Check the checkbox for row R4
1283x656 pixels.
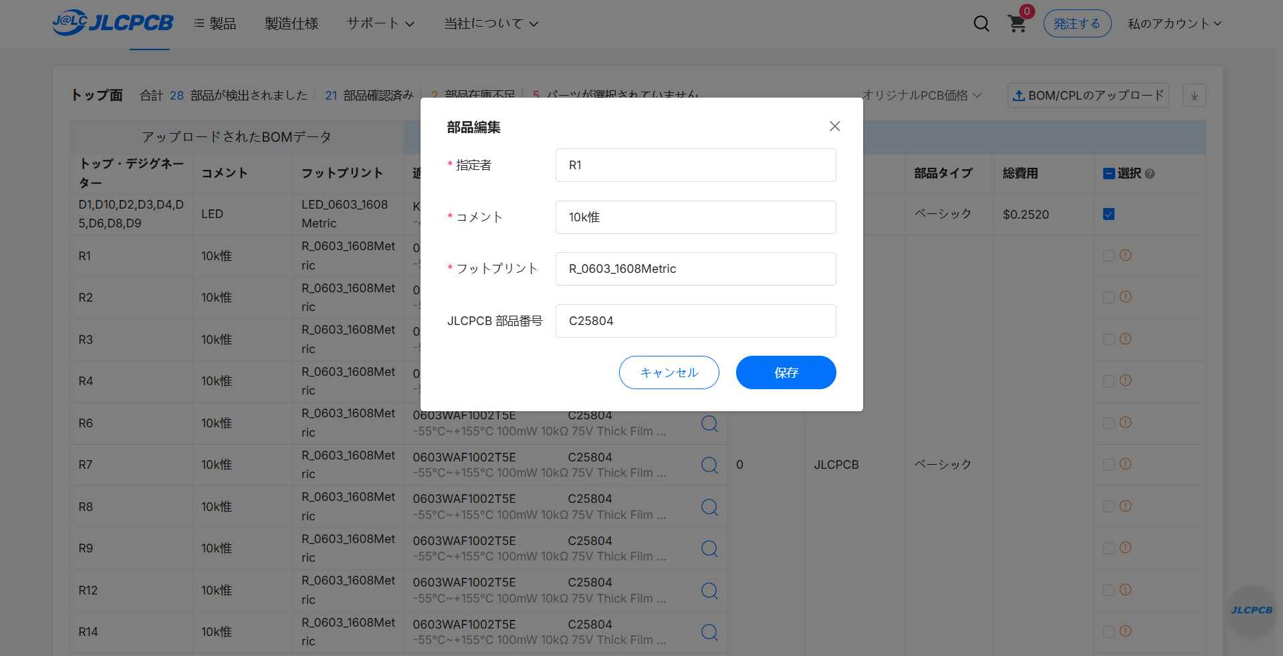click(1109, 381)
